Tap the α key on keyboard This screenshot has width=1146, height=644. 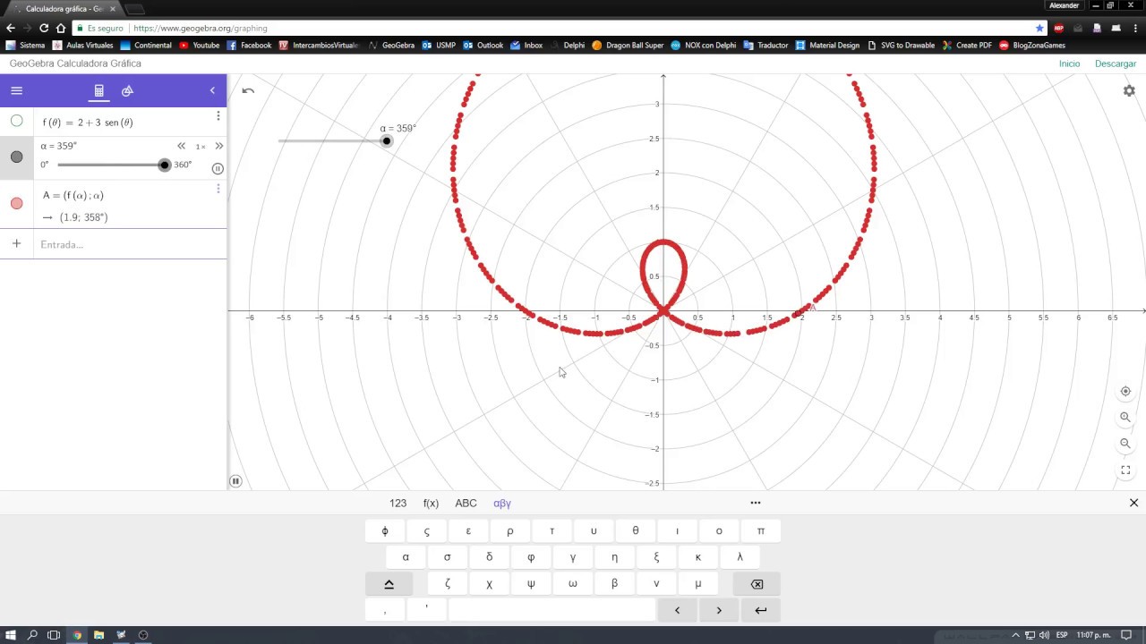(406, 557)
